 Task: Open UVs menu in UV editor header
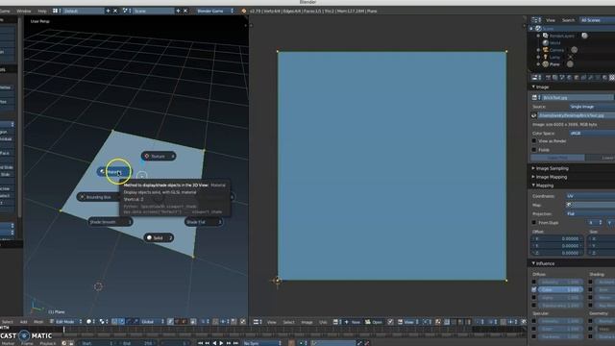[323, 322]
